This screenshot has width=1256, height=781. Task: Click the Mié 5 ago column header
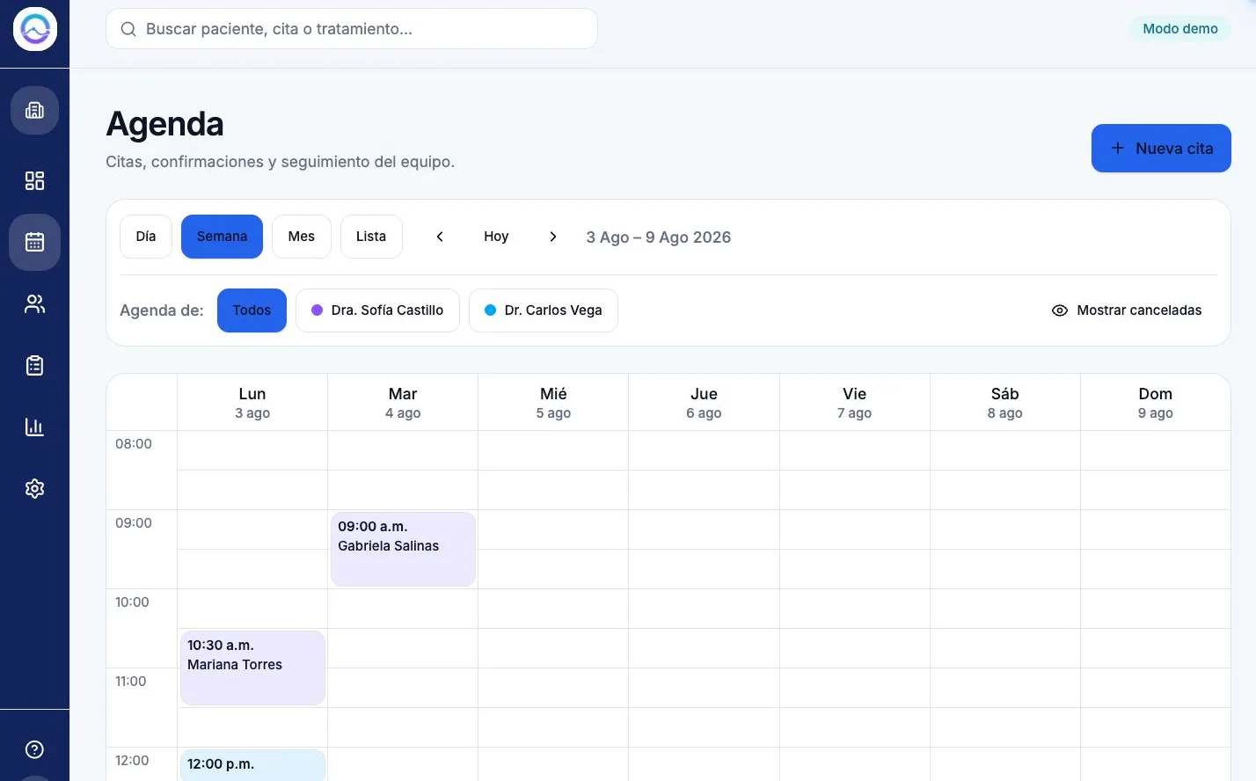point(553,403)
